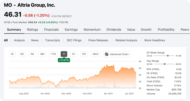Open the Financials tab

click(x=51, y=30)
